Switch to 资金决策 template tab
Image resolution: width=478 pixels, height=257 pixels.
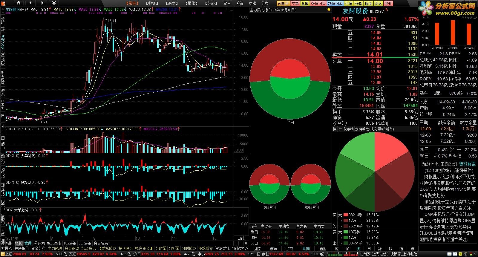pos(101,243)
